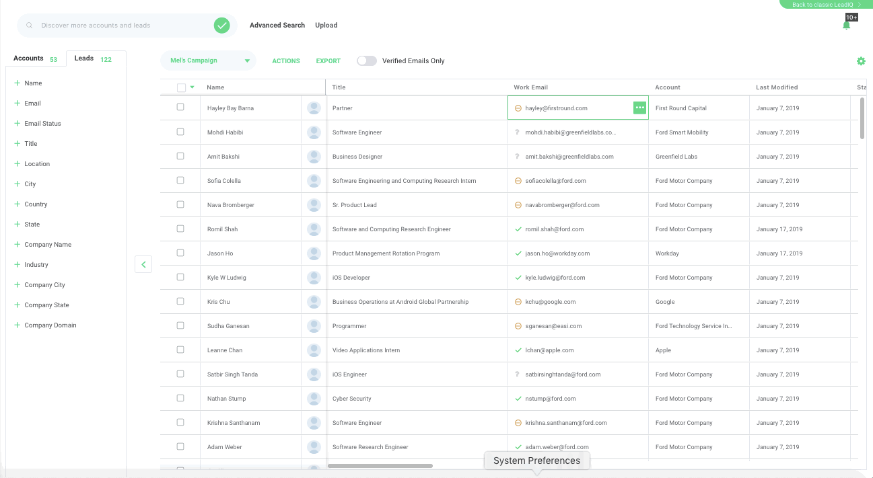
Task: Click plus icon beside Company Domain
Action: 17,325
